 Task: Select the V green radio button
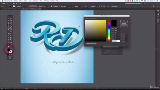click(112, 37)
